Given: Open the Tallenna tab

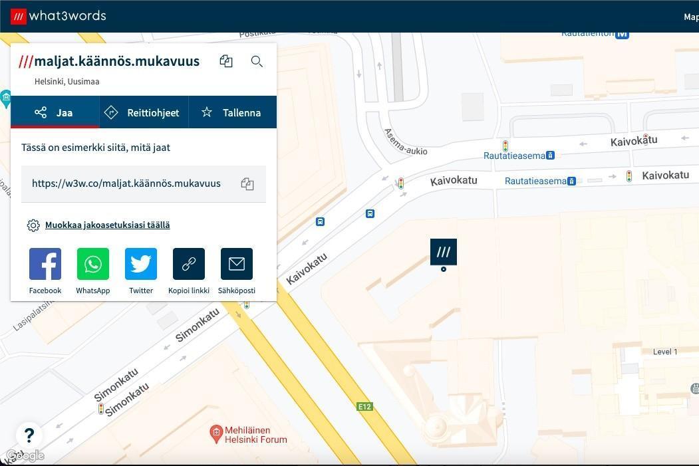Looking at the screenshot, I should 232,112.
